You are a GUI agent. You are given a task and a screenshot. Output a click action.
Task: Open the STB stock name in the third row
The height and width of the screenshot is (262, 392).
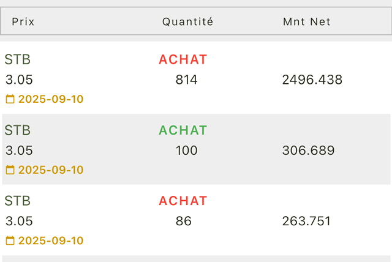pyautogui.click(x=18, y=201)
